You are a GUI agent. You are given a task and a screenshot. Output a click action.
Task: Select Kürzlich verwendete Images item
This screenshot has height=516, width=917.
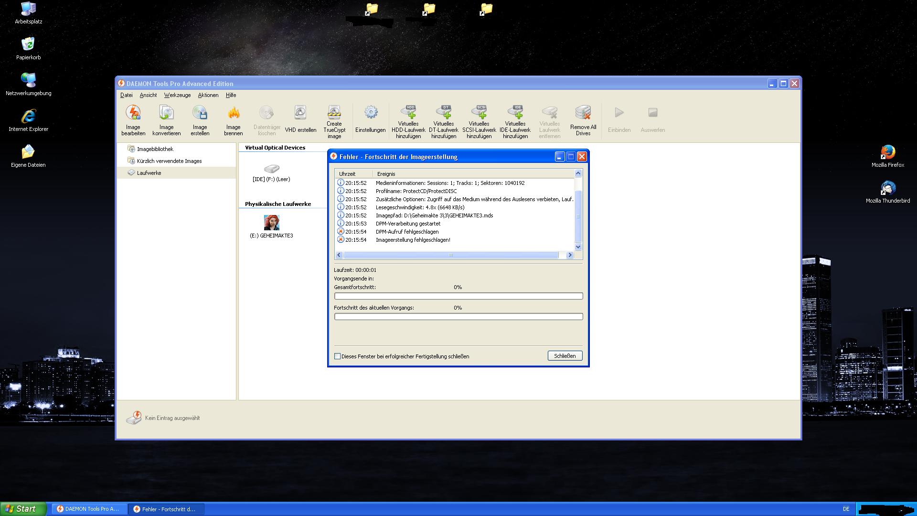point(169,161)
